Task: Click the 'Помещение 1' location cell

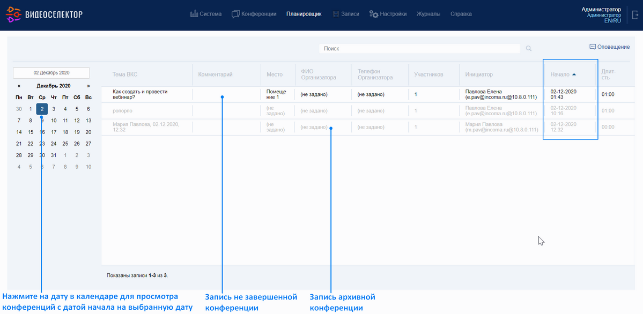Action: tap(276, 94)
